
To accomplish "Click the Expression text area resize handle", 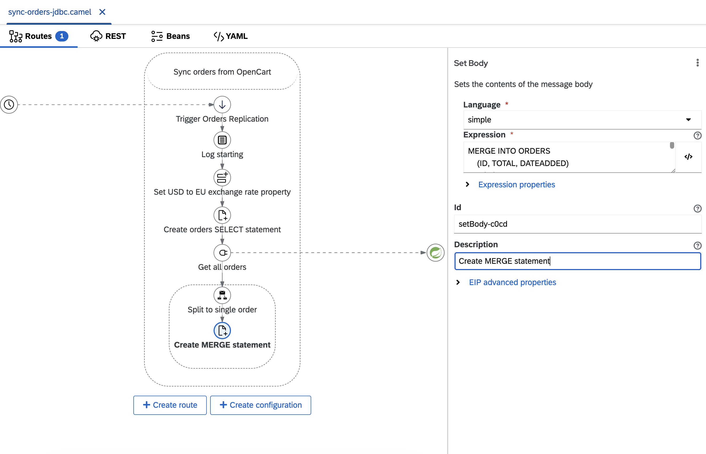I will 673,171.
